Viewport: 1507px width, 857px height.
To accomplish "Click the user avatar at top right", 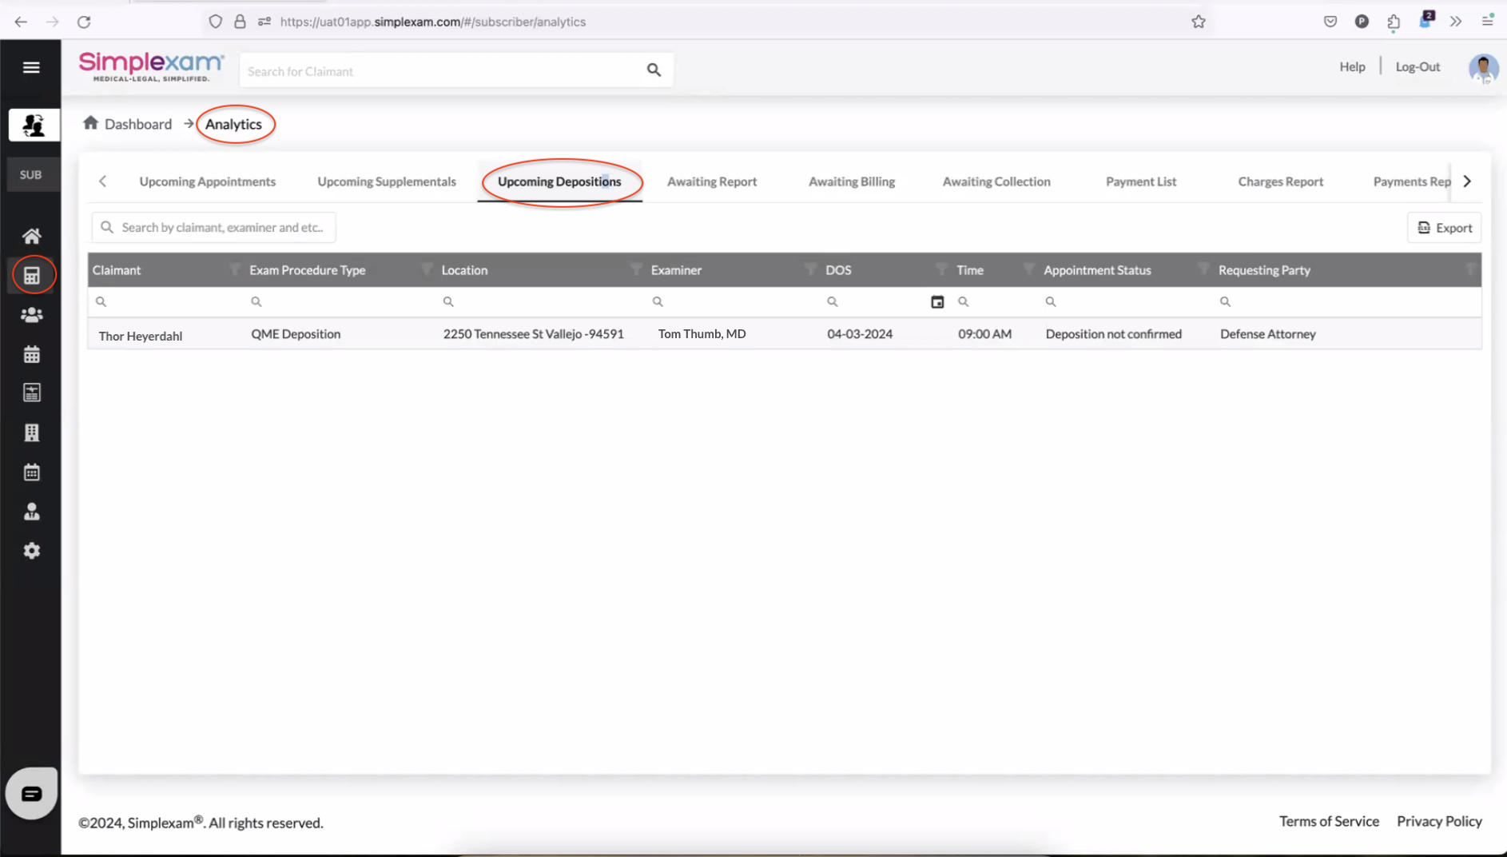I will [x=1483, y=68].
